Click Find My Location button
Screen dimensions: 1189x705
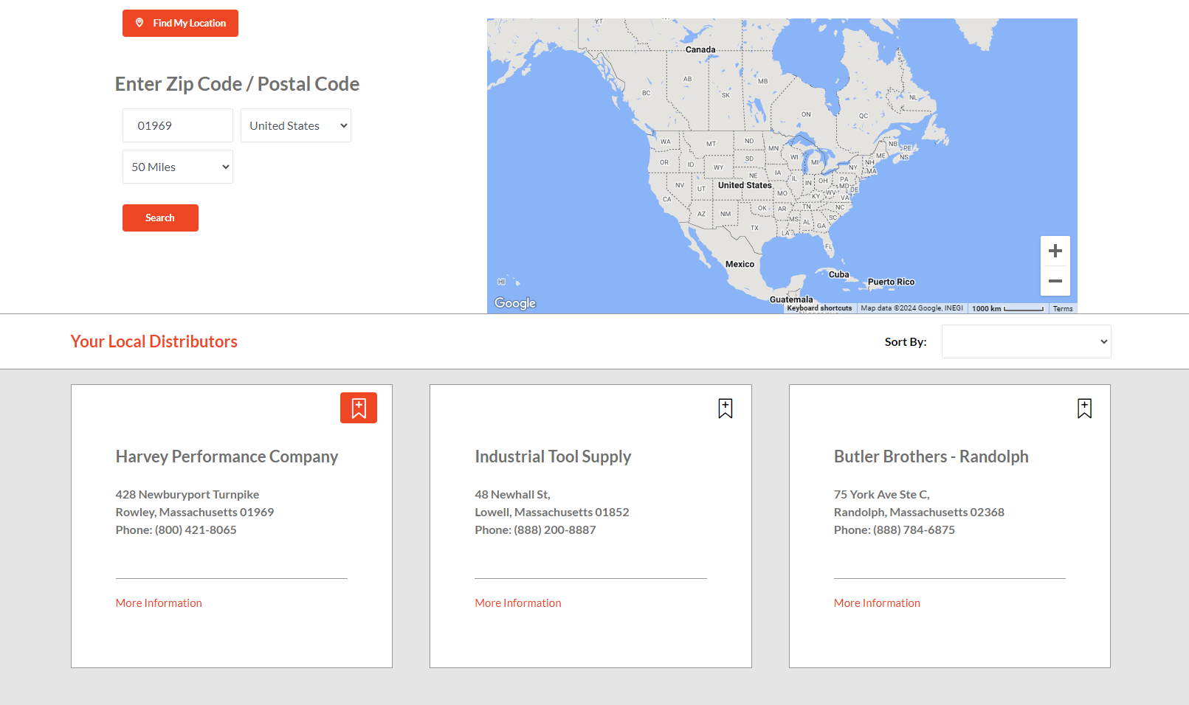[180, 23]
